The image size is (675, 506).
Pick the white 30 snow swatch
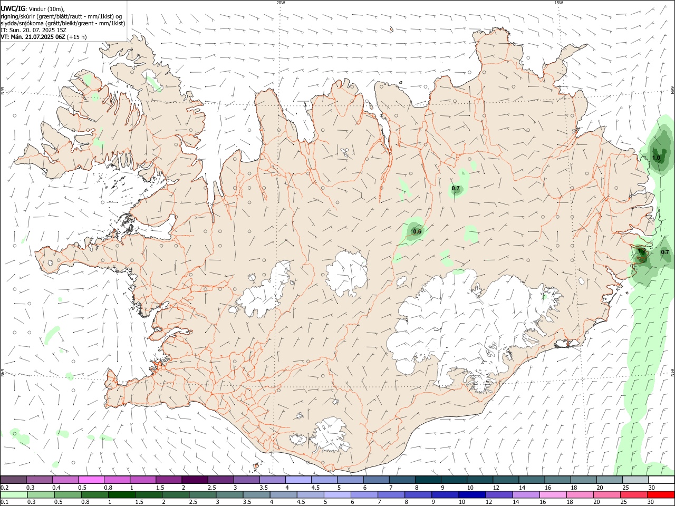[661, 480]
